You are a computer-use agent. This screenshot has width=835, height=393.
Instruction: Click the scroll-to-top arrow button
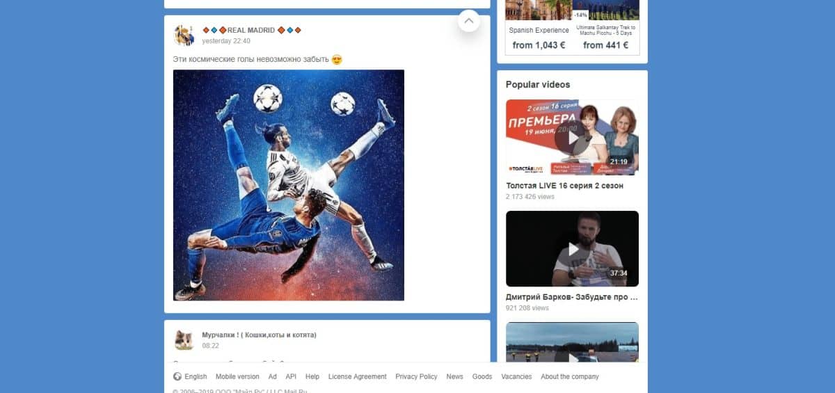click(469, 21)
